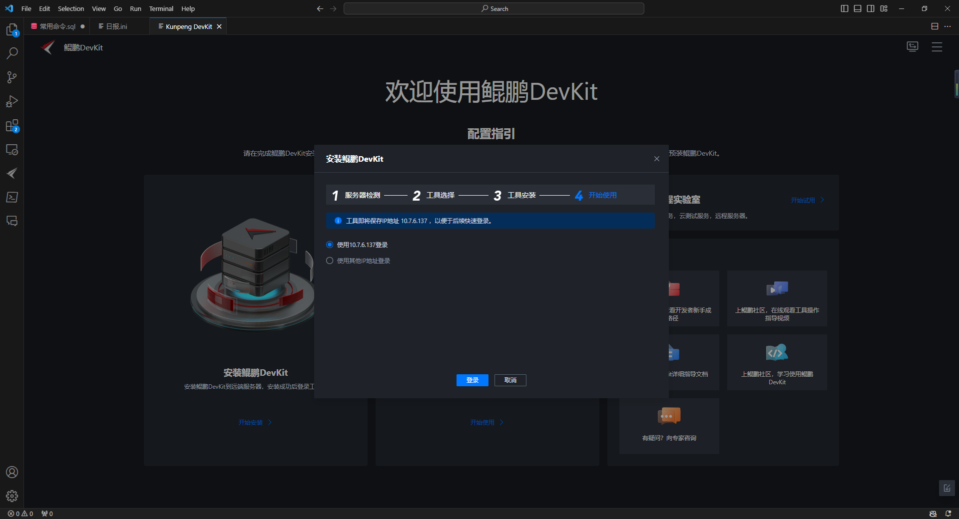
Task: Open the File menu
Action: click(26, 8)
